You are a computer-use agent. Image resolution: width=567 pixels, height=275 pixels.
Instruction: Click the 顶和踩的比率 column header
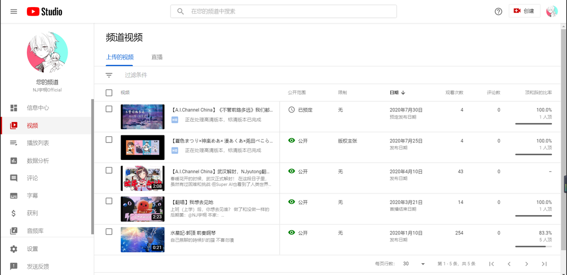(538, 92)
